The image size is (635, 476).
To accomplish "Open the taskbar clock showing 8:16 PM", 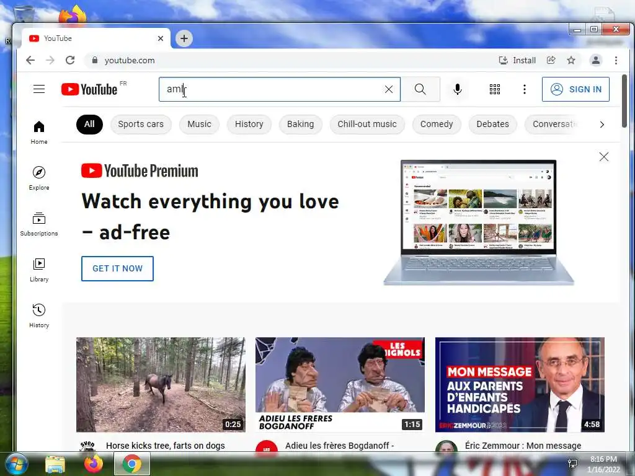I will (603, 464).
